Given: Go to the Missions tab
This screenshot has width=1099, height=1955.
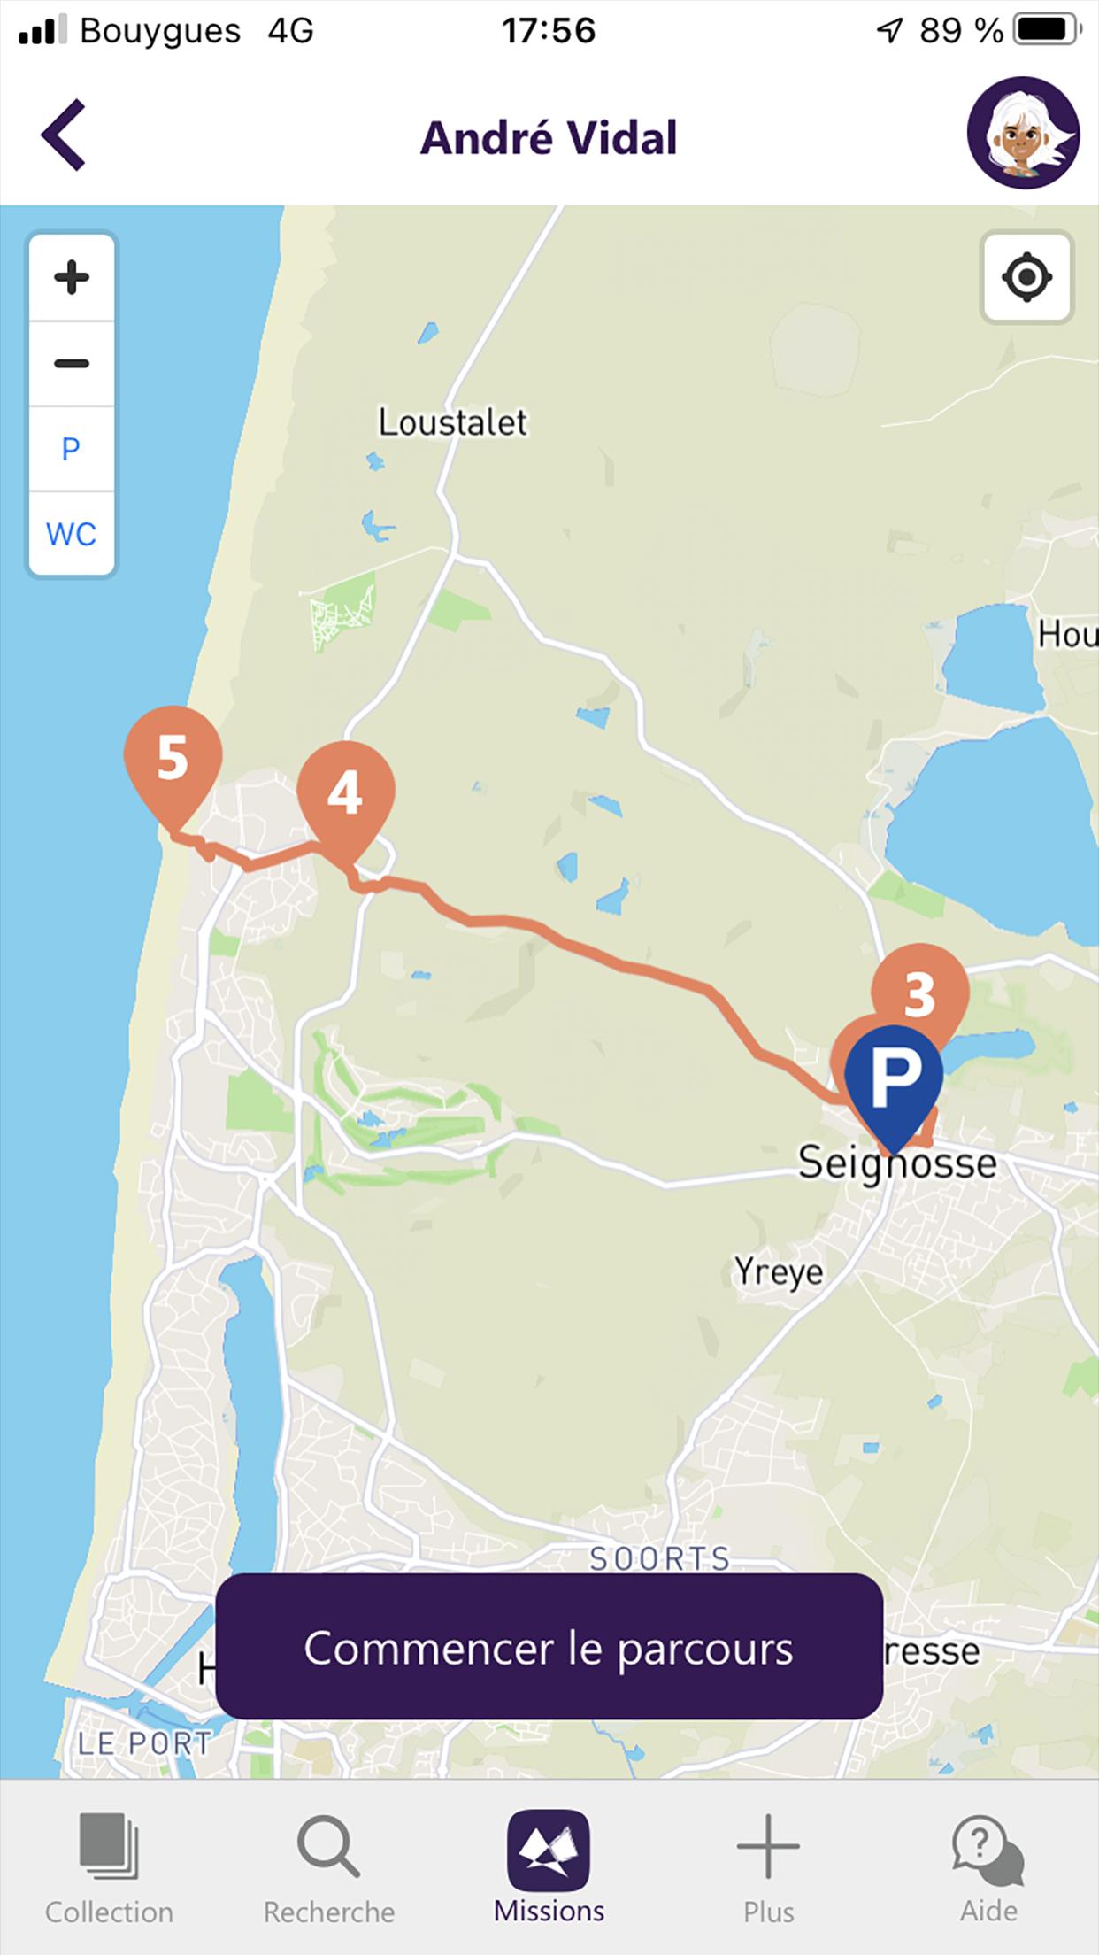Looking at the screenshot, I should tap(549, 1869).
